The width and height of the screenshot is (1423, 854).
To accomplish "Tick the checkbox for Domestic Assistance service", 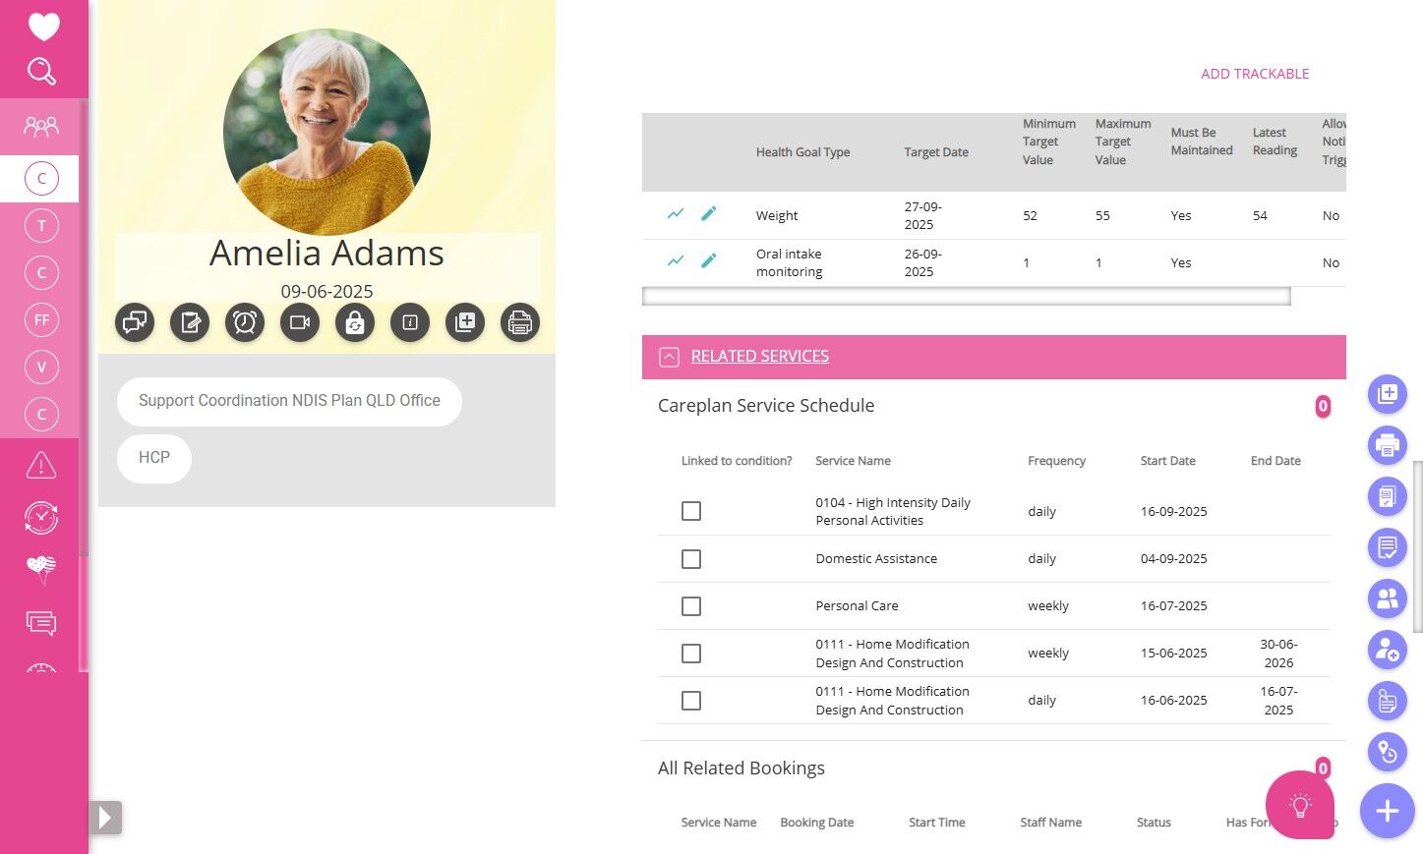I will click(691, 559).
